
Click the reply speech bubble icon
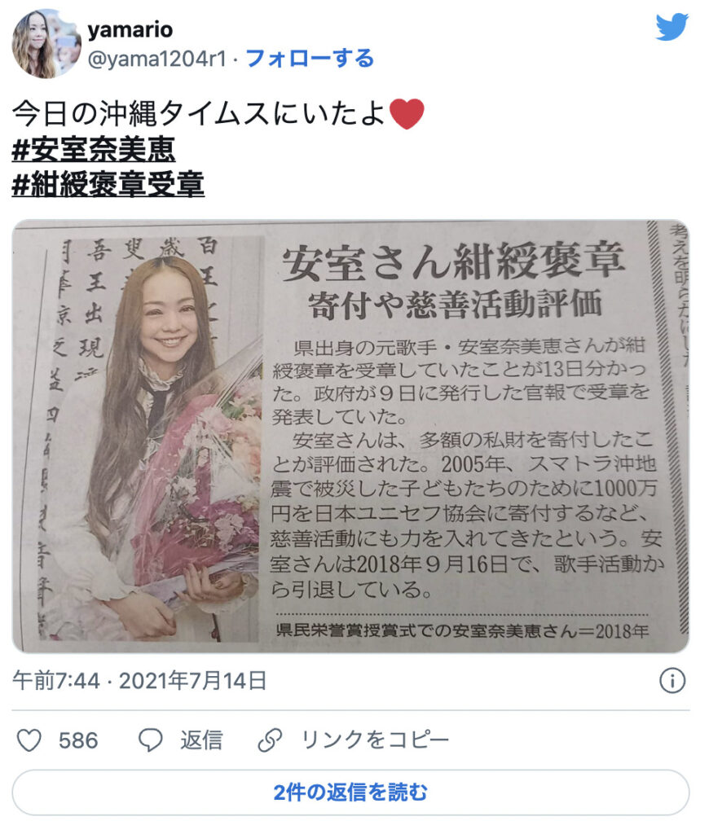tap(150, 740)
